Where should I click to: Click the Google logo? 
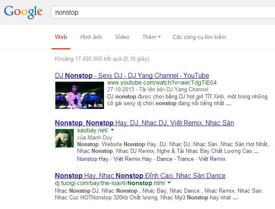pos(23,12)
